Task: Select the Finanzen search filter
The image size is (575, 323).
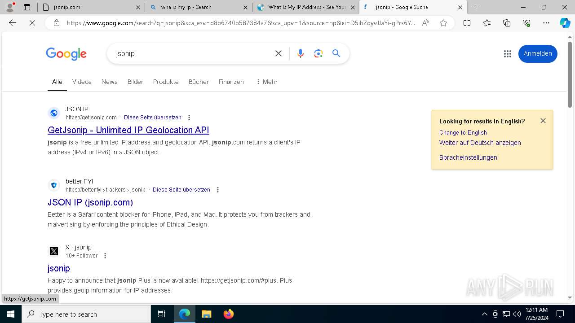Action: [x=231, y=82]
